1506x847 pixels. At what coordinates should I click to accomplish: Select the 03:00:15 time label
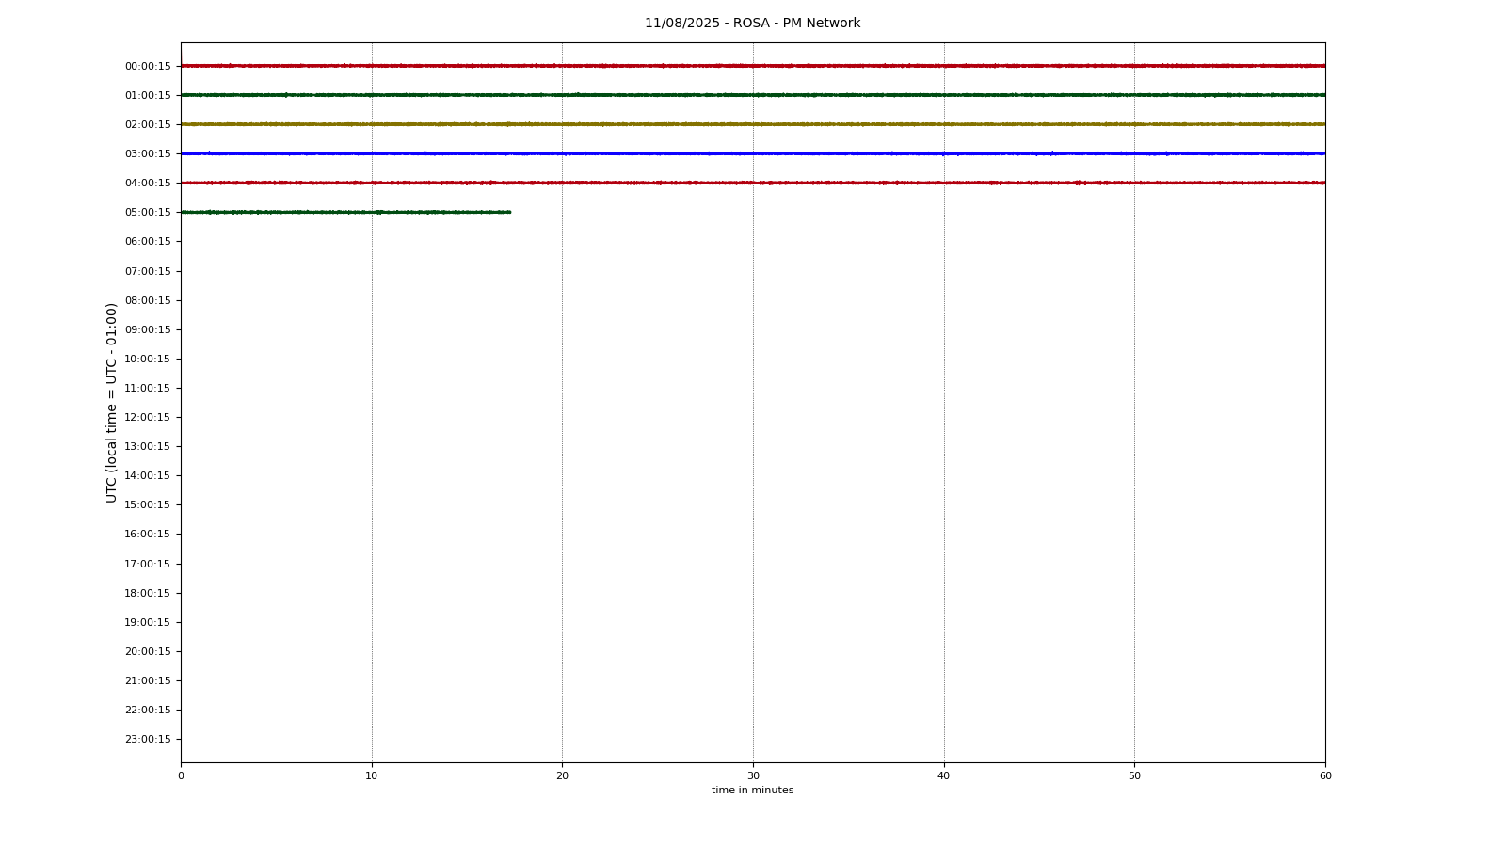point(148,153)
